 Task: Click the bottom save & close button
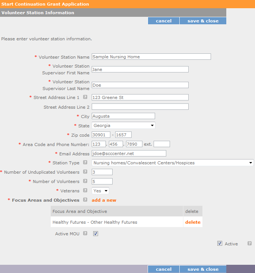(x=203, y=269)
